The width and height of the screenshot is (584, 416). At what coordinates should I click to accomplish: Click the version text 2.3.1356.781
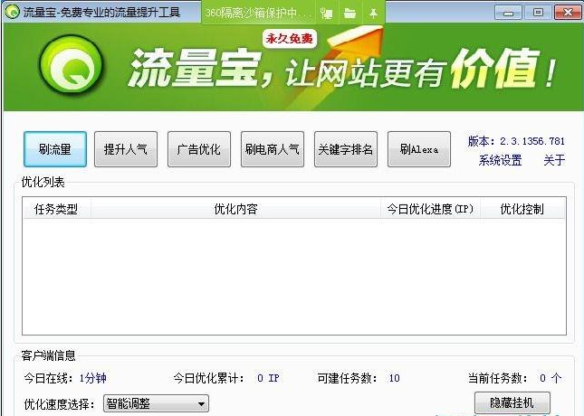[x=532, y=141]
